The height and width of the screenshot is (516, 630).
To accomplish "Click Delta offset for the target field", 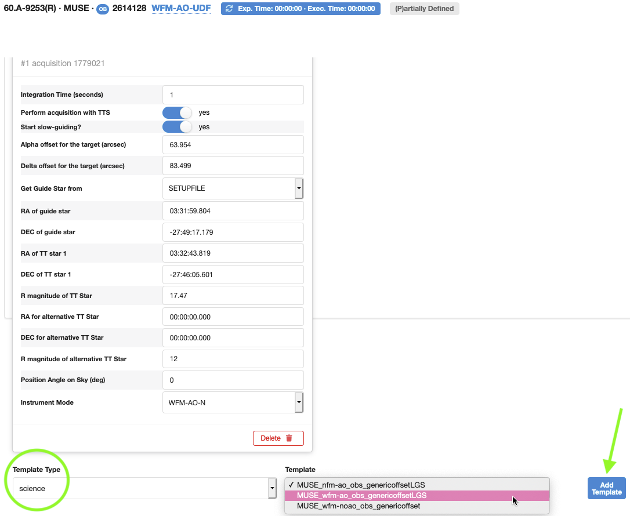I will (233, 165).
